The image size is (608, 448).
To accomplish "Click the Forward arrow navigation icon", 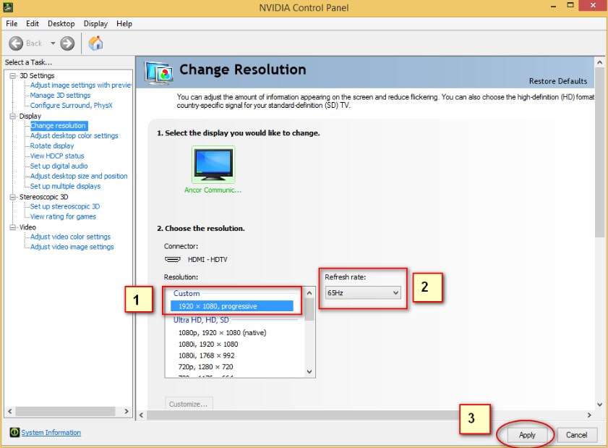I will 67,43.
